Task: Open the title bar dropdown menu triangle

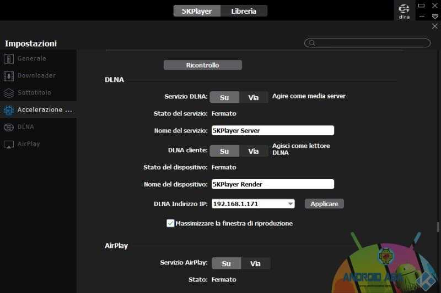Action: coord(435,16)
